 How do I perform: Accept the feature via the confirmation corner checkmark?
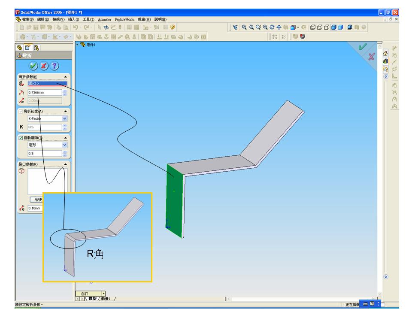click(x=363, y=47)
